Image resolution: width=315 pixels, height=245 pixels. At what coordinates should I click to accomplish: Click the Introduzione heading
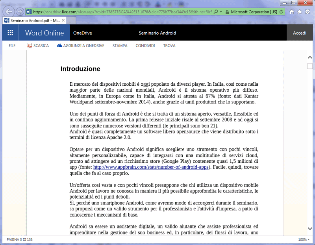click(80, 69)
